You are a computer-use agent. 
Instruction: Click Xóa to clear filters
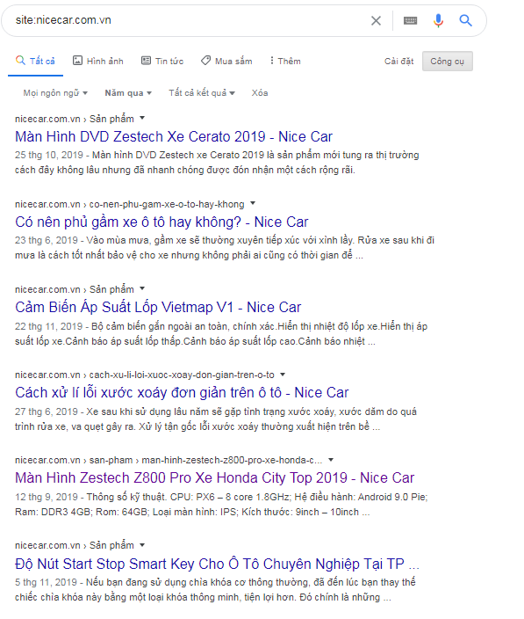click(260, 93)
